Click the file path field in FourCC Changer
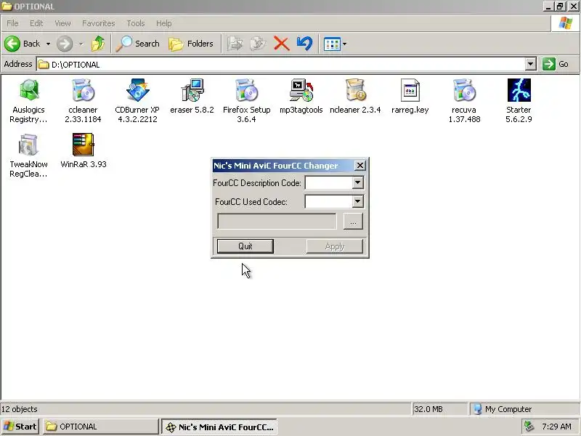The image size is (581, 436). (277, 222)
